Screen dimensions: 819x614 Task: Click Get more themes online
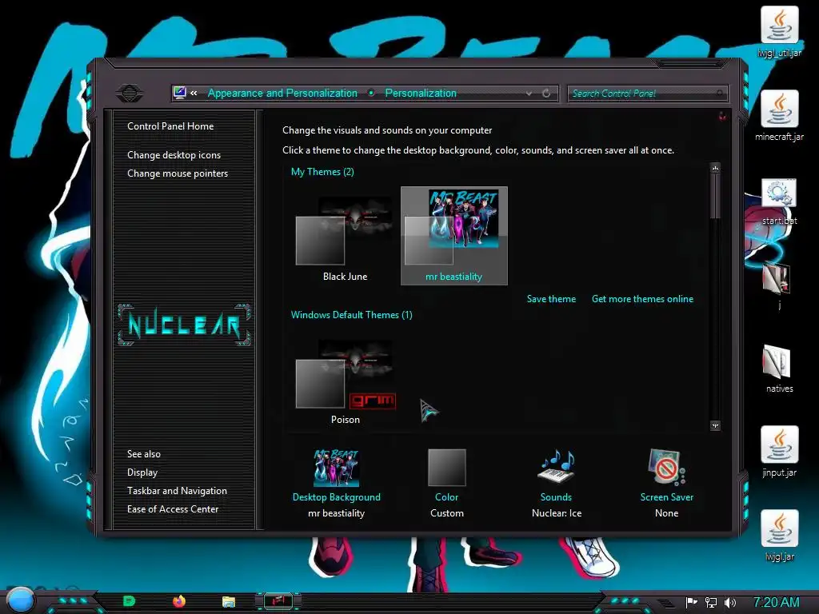click(x=642, y=299)
